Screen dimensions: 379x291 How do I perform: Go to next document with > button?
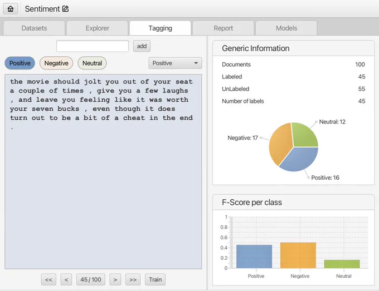115,280
